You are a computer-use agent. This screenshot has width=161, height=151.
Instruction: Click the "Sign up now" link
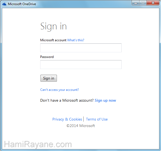click(105, 100)
